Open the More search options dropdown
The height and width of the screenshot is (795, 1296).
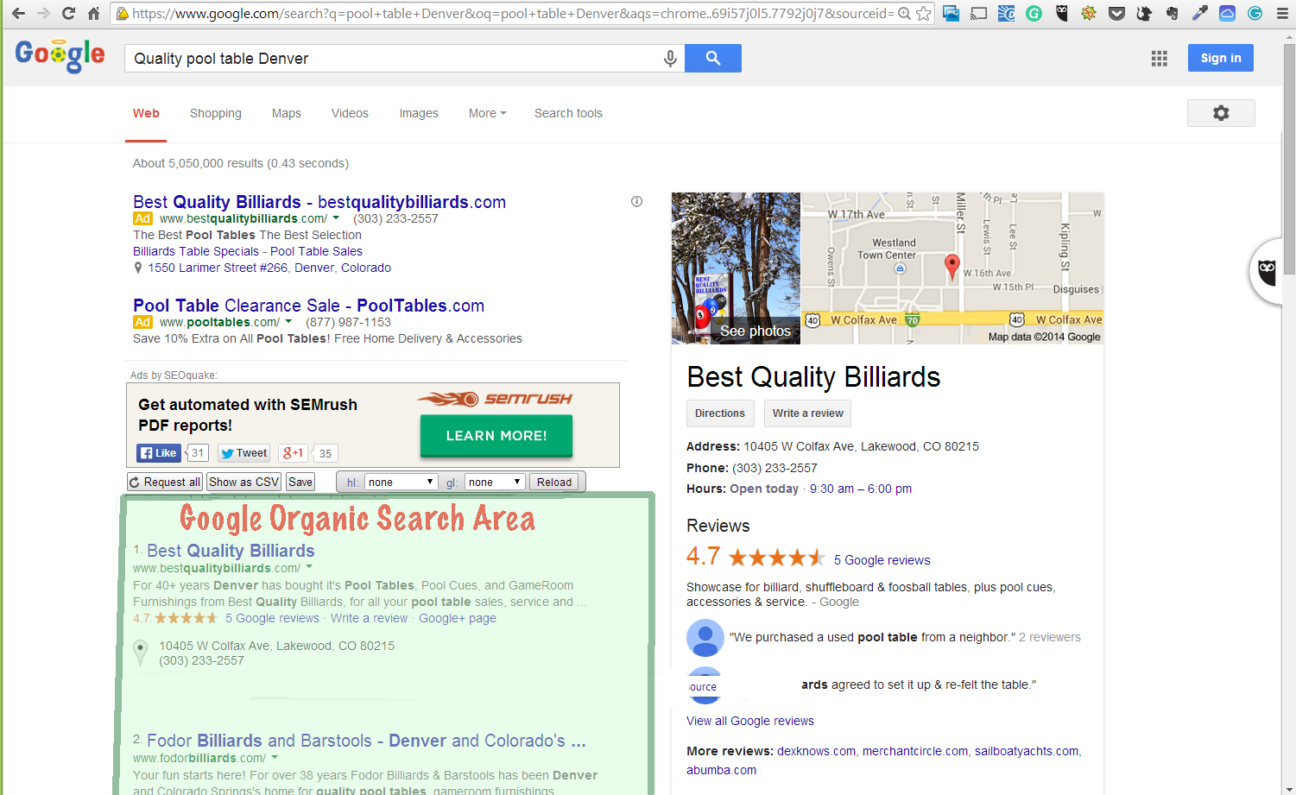click(488, 113)
